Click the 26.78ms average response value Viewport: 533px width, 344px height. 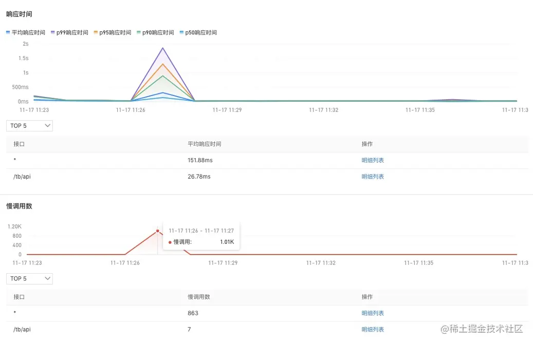(x=199, y=177)
